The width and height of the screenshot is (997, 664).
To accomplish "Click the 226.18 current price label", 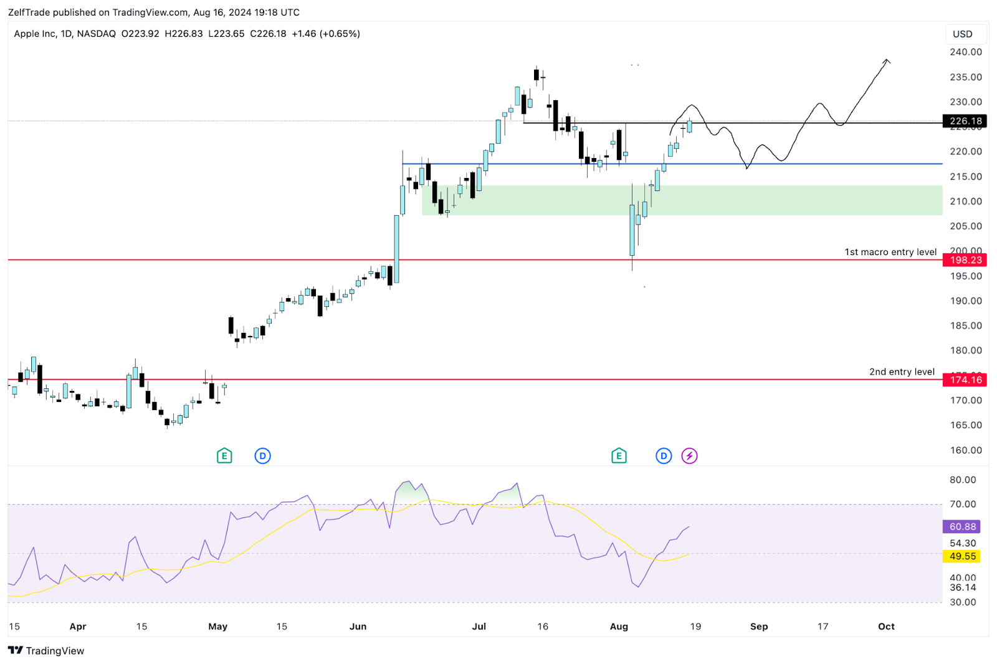I will tap(965, 121).
